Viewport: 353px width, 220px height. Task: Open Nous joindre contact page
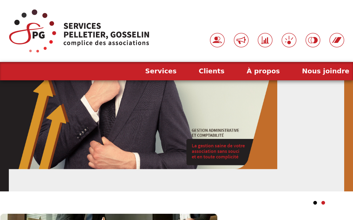[x=325, y=71]
